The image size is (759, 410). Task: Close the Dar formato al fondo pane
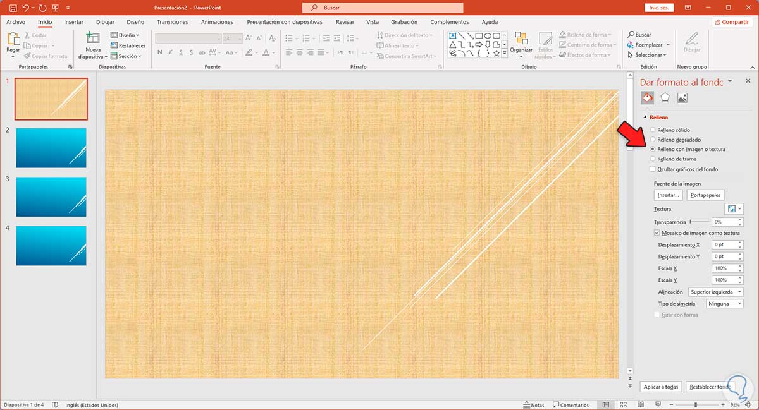(x=747, y=81)
